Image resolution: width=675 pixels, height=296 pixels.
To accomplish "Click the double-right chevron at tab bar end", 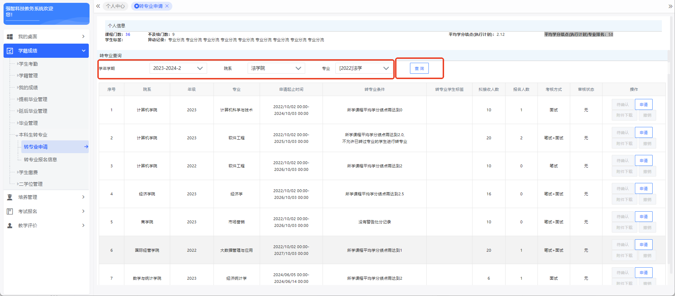I will tap(670, 6).
